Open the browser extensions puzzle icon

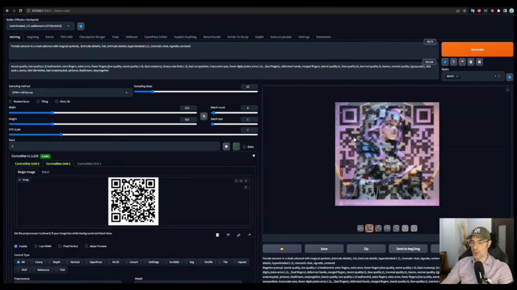tap(498, 11)
